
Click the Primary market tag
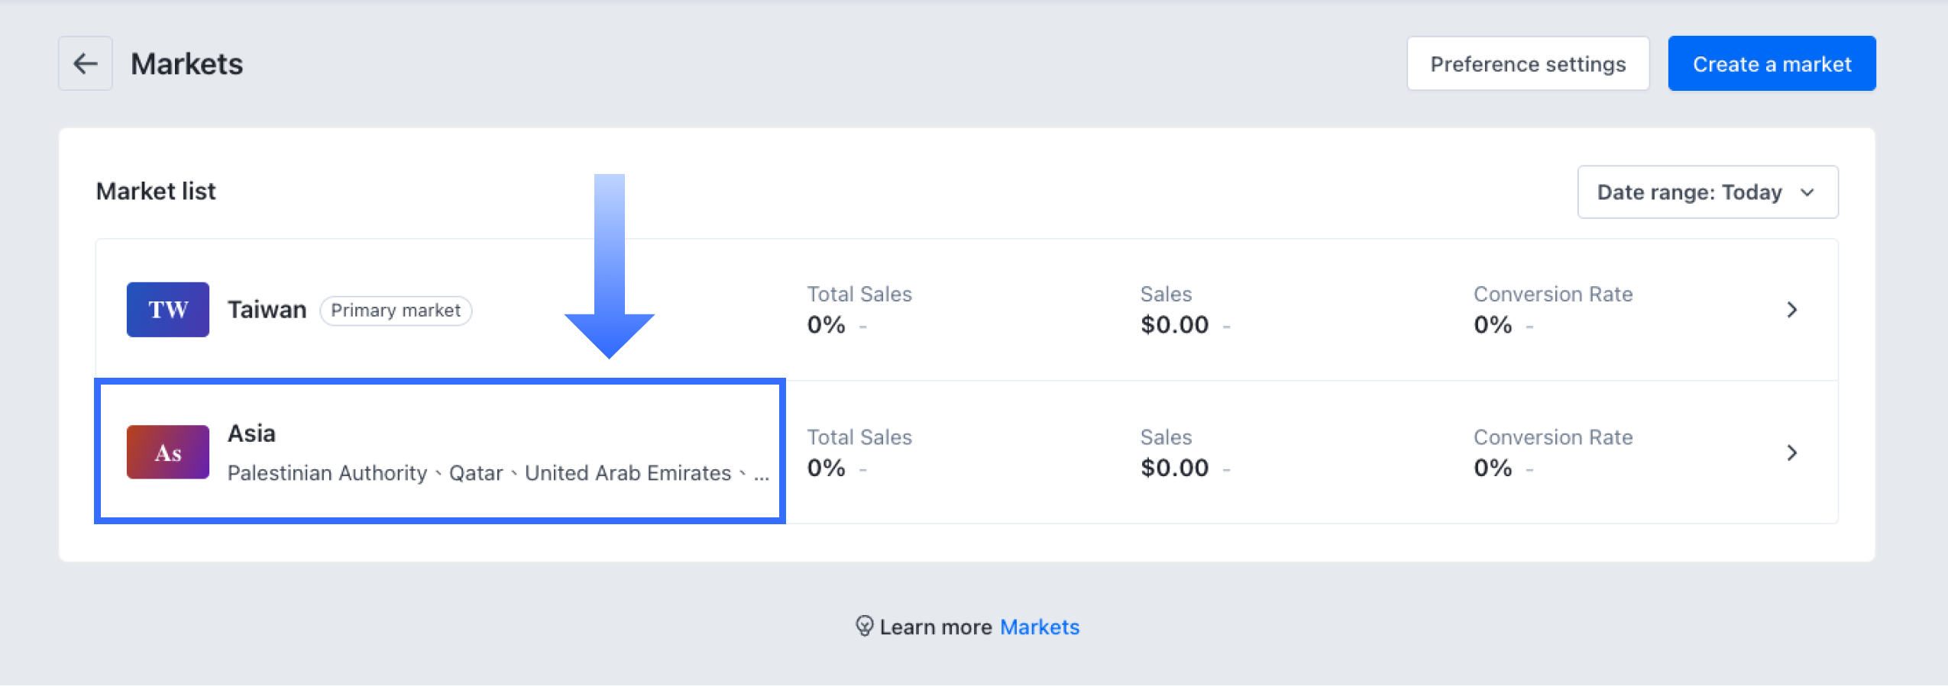point(396,311)
